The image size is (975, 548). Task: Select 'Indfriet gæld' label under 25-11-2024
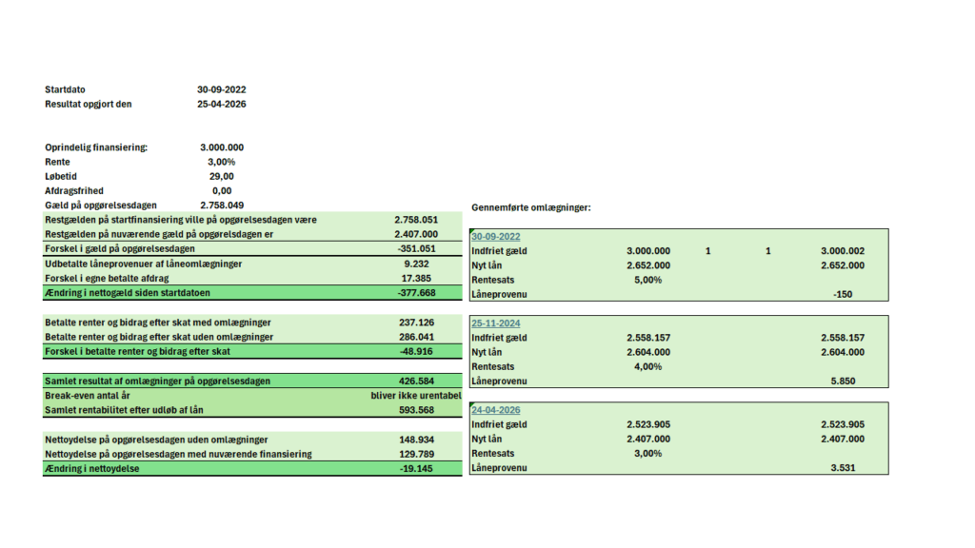499,338
